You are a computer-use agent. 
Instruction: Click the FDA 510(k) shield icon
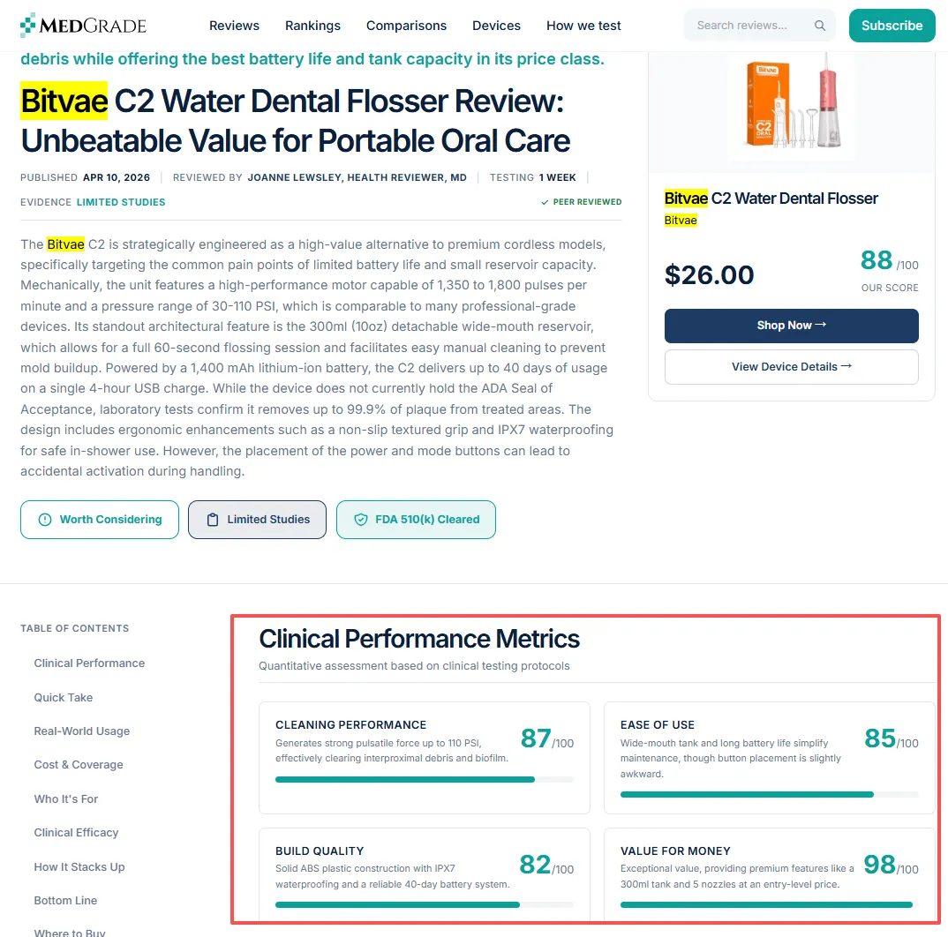(x=360, y=520)
